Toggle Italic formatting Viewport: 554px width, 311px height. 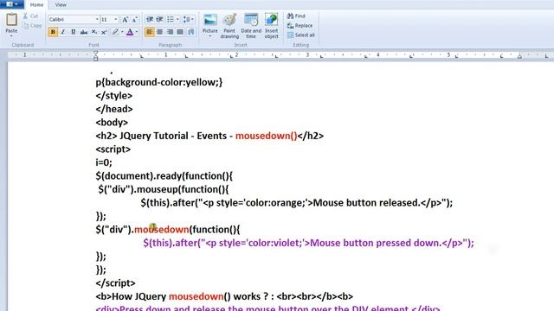[63, 32]
